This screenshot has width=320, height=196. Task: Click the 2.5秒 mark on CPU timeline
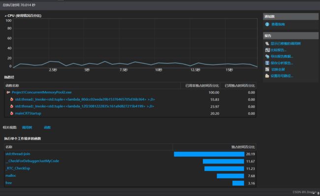coord(53,70)
